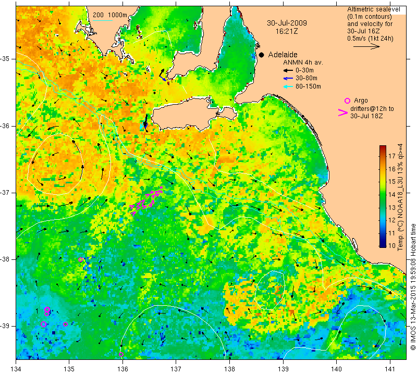Click the Argo float marker at bottom near 136°E
Image resolution: width=417 pixels, height=375 pixels.
pos(121,354)
